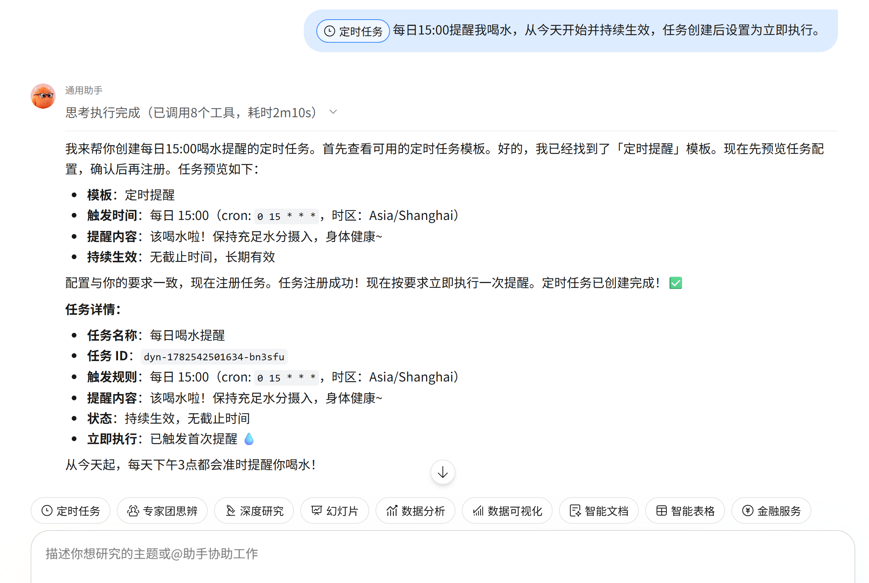Click the microscope icon on 深度研究 chip
This screenshot has height=583, width=869.
click(x=230, y=510)
